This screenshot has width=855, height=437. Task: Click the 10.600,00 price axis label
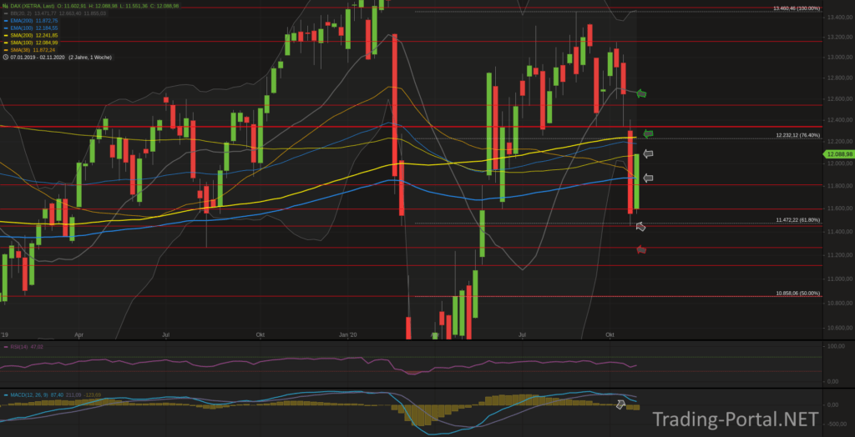[840, 328]
